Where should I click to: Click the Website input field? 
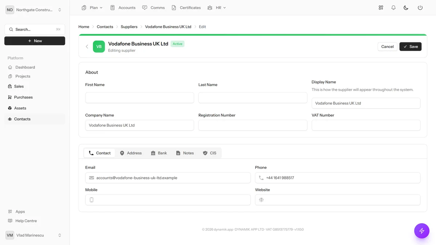coord(338,200)
